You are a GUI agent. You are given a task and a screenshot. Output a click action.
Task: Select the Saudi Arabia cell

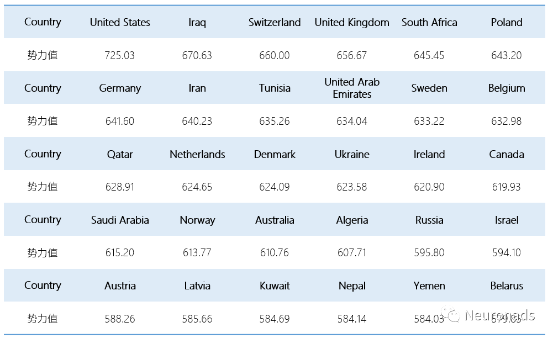120,220
